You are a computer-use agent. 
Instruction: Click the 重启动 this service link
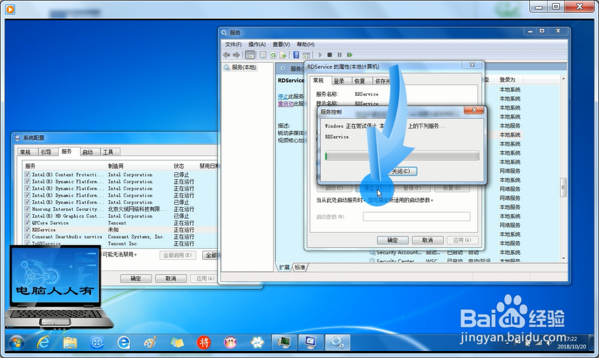(x=285, y=103)
